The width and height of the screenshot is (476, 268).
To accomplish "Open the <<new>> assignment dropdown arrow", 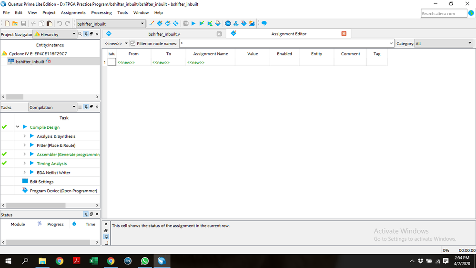I will (126, 43).
